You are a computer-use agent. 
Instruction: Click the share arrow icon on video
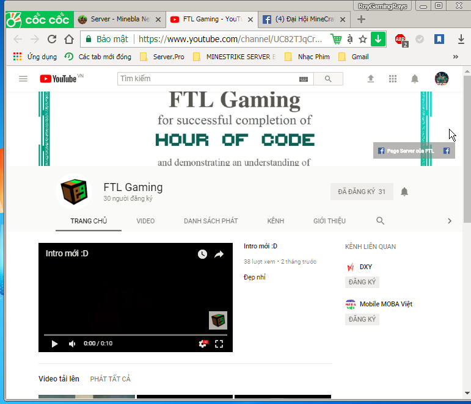pyautogui.click(x=219, y=254)
